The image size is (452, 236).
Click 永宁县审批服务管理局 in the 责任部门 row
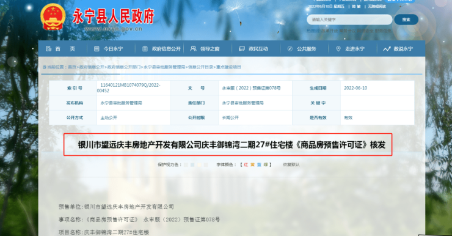point(242,103)
